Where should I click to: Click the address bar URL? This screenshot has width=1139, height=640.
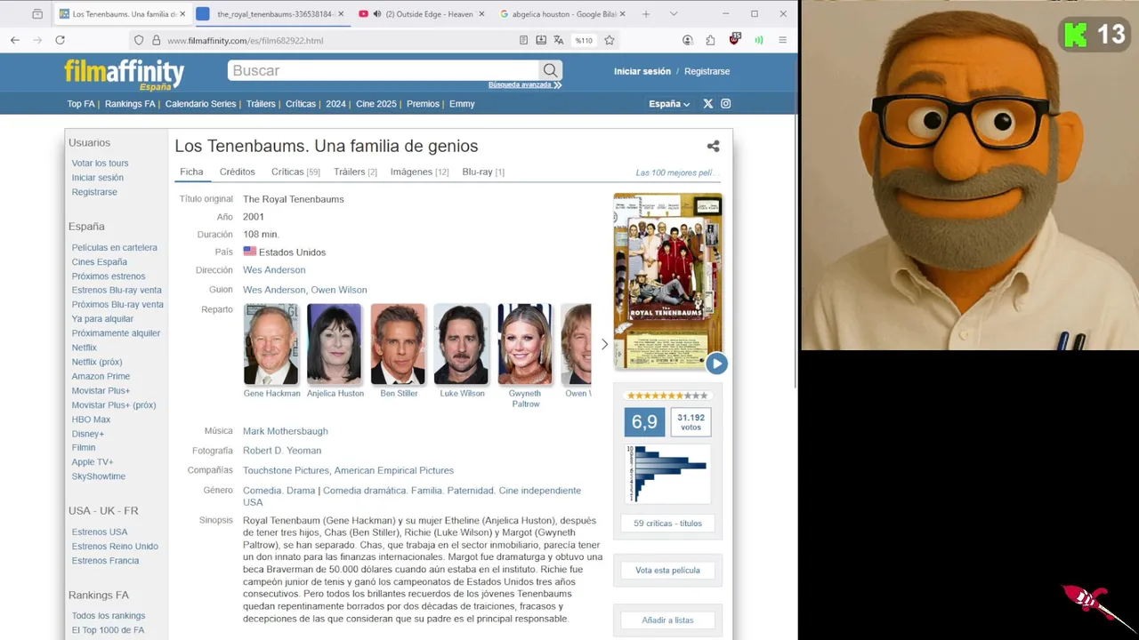(245, 41)
